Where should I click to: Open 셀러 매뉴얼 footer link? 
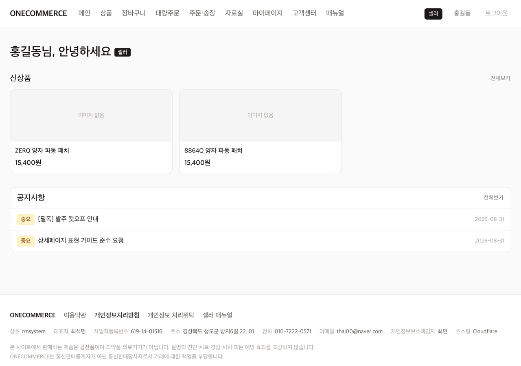[217, 315]
